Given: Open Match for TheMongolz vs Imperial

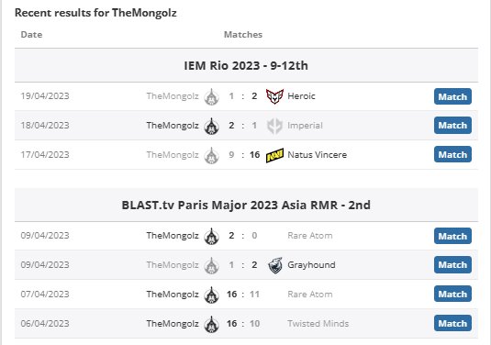Looking at the screenshot, I should 452,125.
